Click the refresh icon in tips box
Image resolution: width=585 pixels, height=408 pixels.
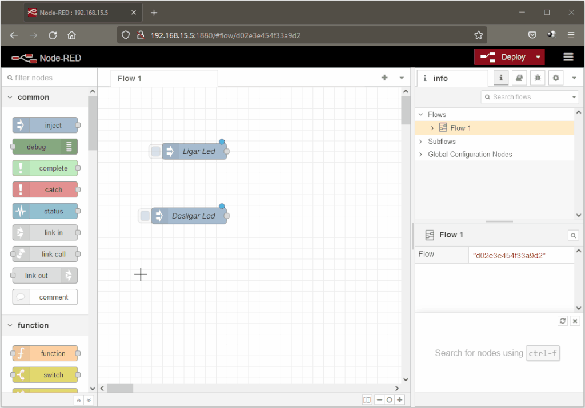point(563,321)
